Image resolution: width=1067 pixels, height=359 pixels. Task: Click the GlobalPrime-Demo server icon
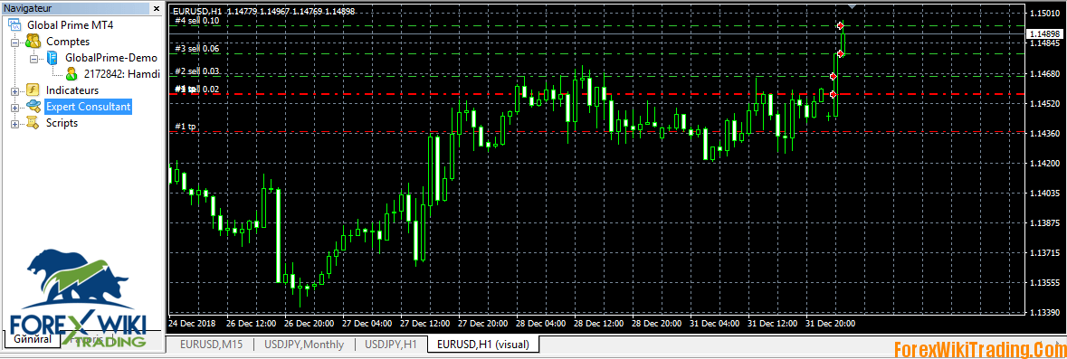click(52, 59)
